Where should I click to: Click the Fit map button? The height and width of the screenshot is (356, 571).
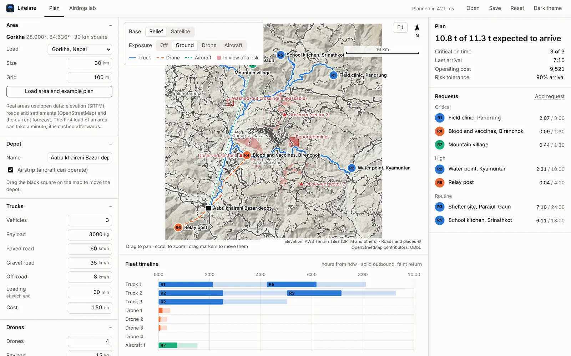[400, 27]
